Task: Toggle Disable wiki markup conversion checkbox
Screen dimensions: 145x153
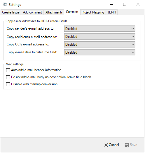Action: [x=8, y=84]
